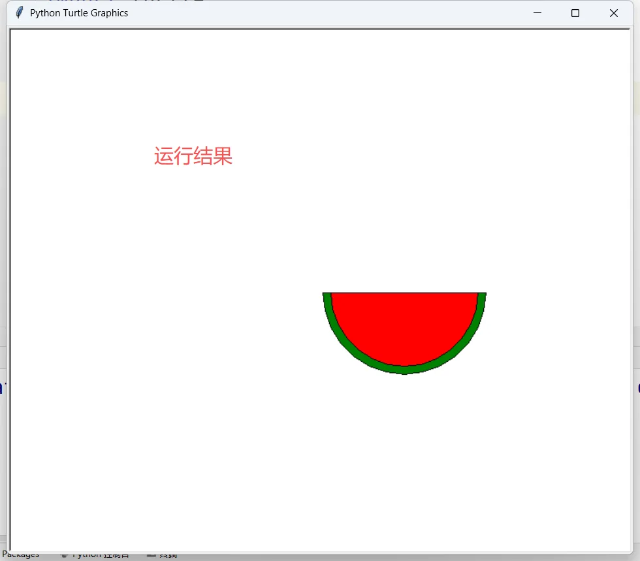Click the Python Turtle Graphics title text
Image resolution: width=640 pixels, height=561 pixels.
(79, 13)
